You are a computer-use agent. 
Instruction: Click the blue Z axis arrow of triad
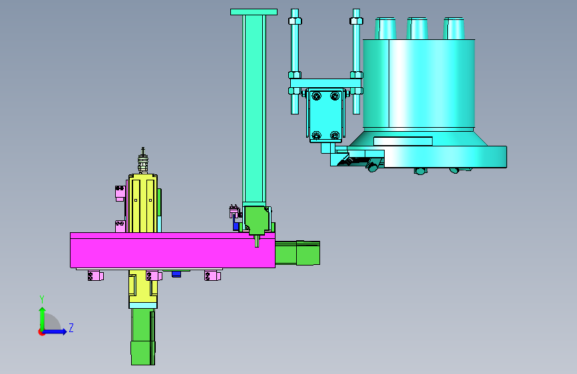click(55, 331)
